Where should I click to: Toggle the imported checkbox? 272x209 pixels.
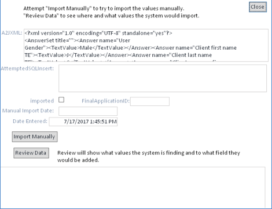point(61,100)
